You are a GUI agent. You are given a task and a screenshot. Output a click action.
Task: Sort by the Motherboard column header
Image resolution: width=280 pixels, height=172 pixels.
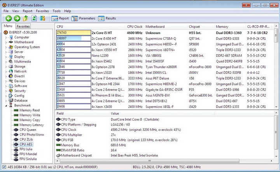click(x=165, y=26)
